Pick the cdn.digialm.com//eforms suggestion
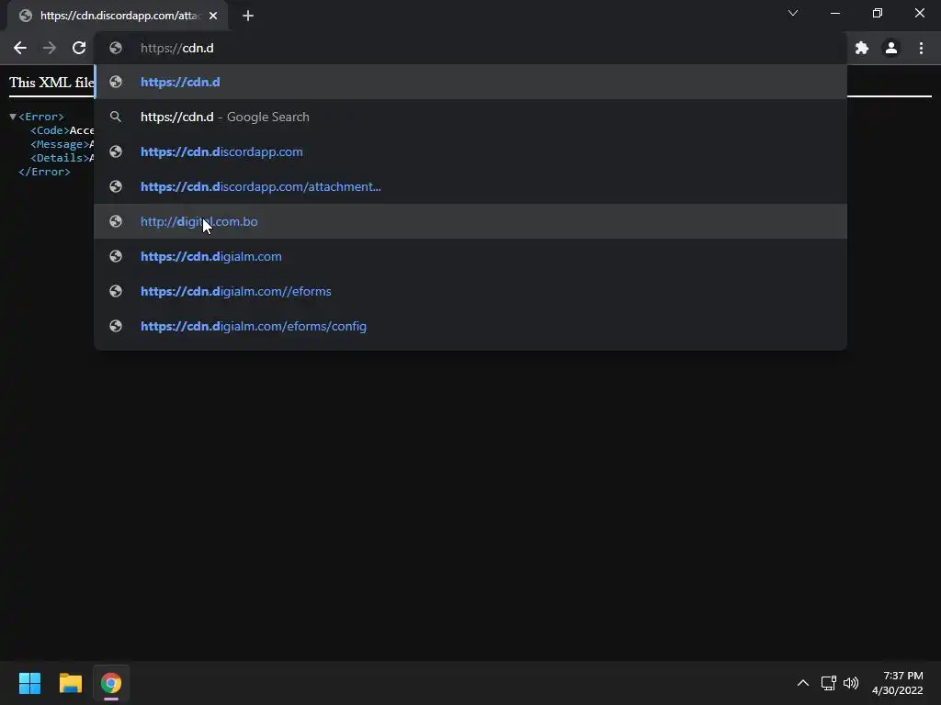941x705 pixels. (470, 291)
